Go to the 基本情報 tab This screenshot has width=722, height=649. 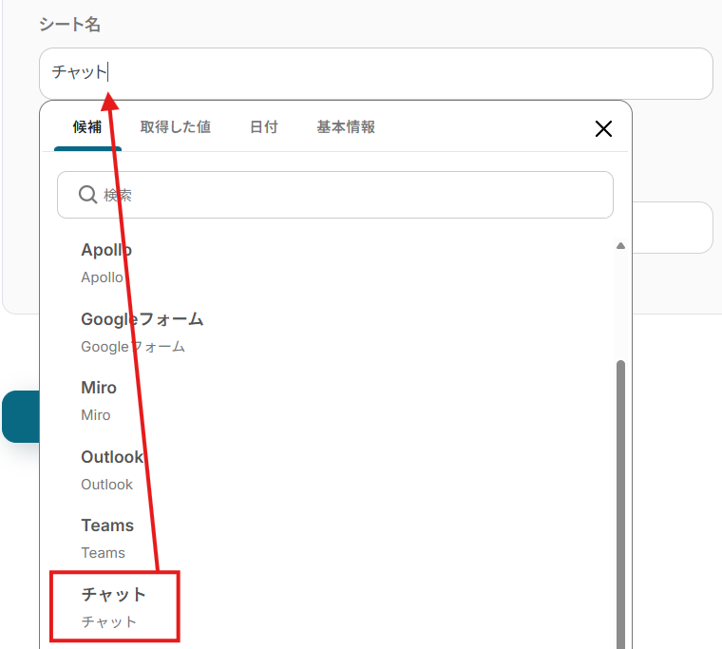[346, 127]
